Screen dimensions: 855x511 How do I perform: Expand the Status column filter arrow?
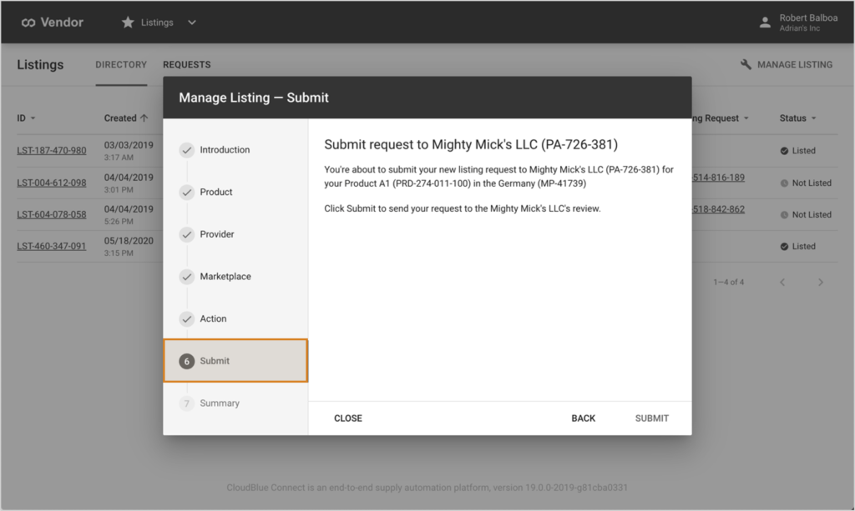click(813, 118)
